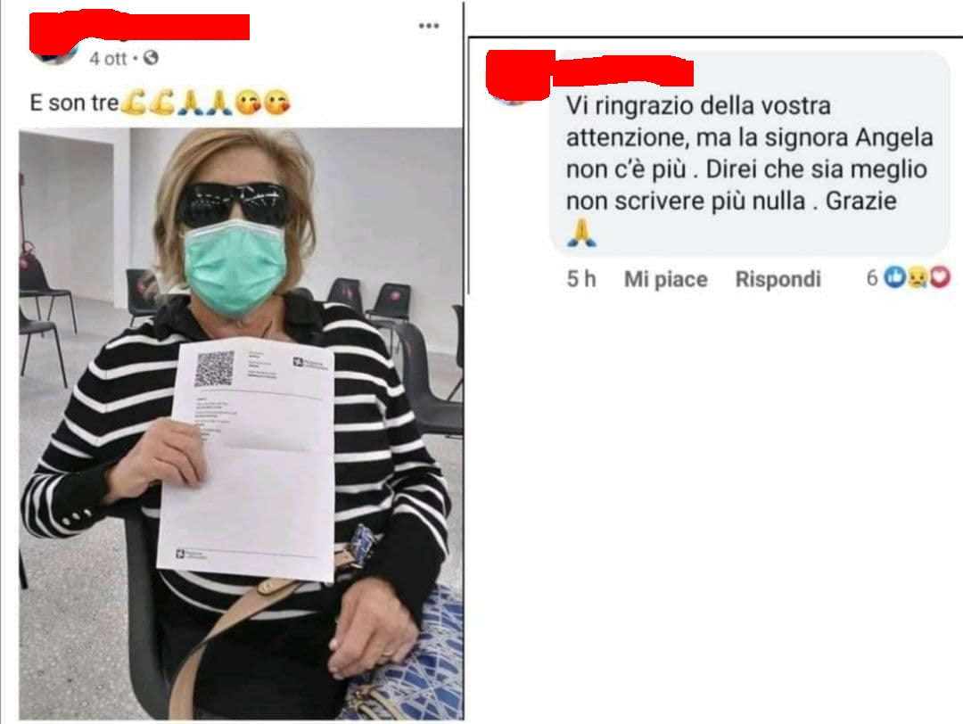The image size is (963, 724).
Task: Click the last kissing face emoji in post
Action: tap(277, 103)
